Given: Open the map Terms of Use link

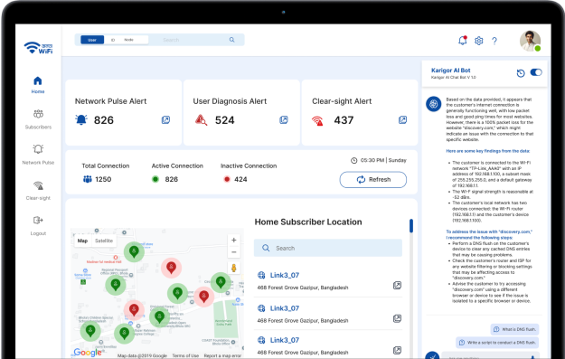Looking at the screenshot, I should 185,355.
